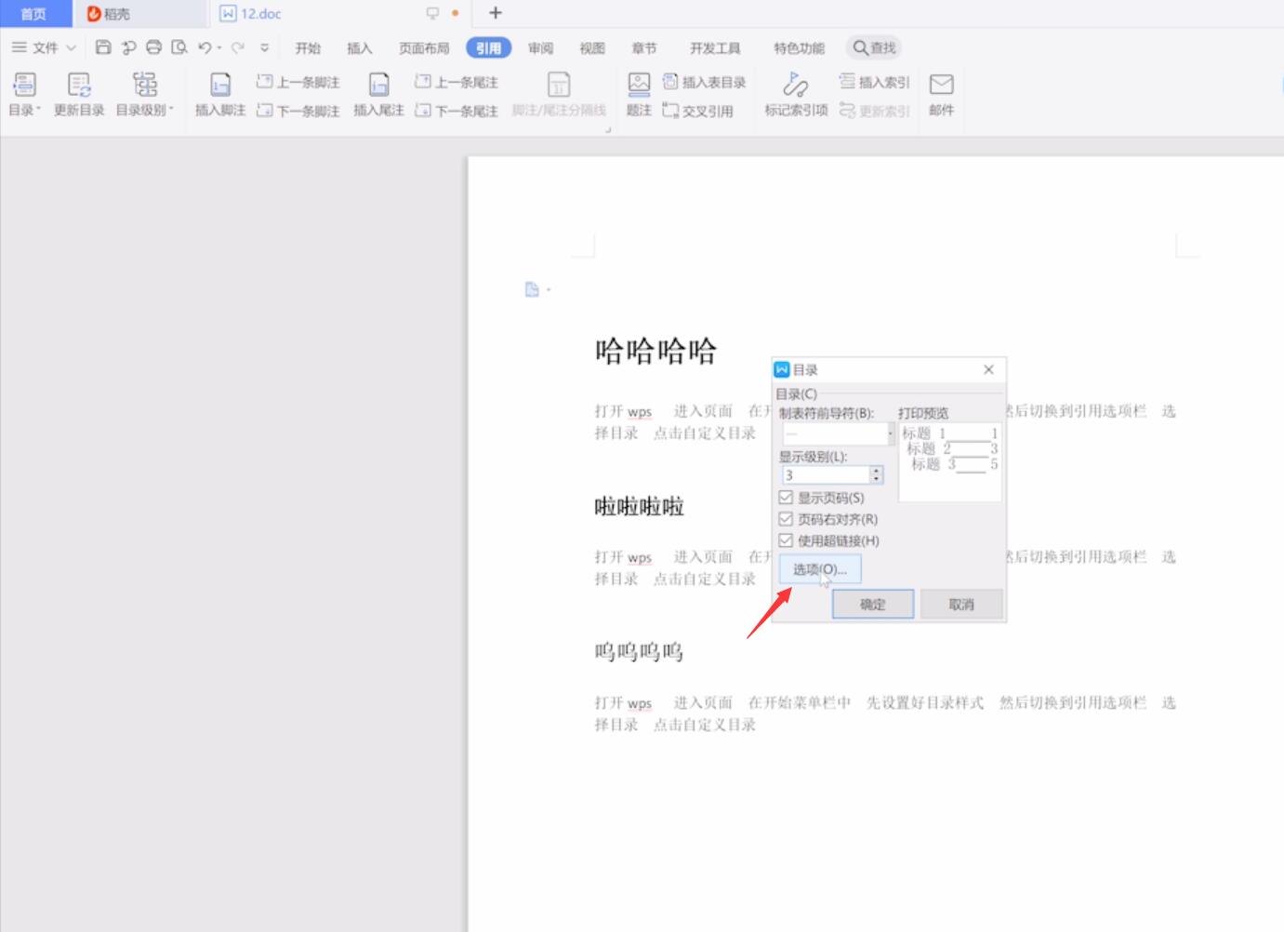Click the 邮件 mail icon
The image size is (1284, 932).
941,94
